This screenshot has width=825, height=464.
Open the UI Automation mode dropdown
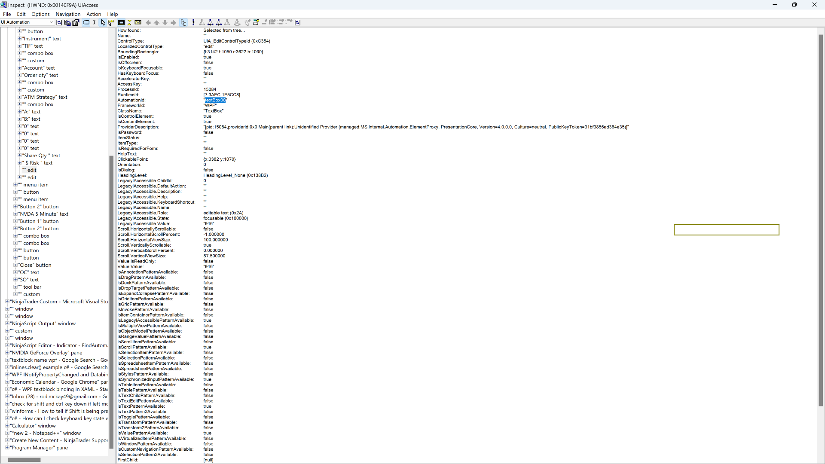51,22
